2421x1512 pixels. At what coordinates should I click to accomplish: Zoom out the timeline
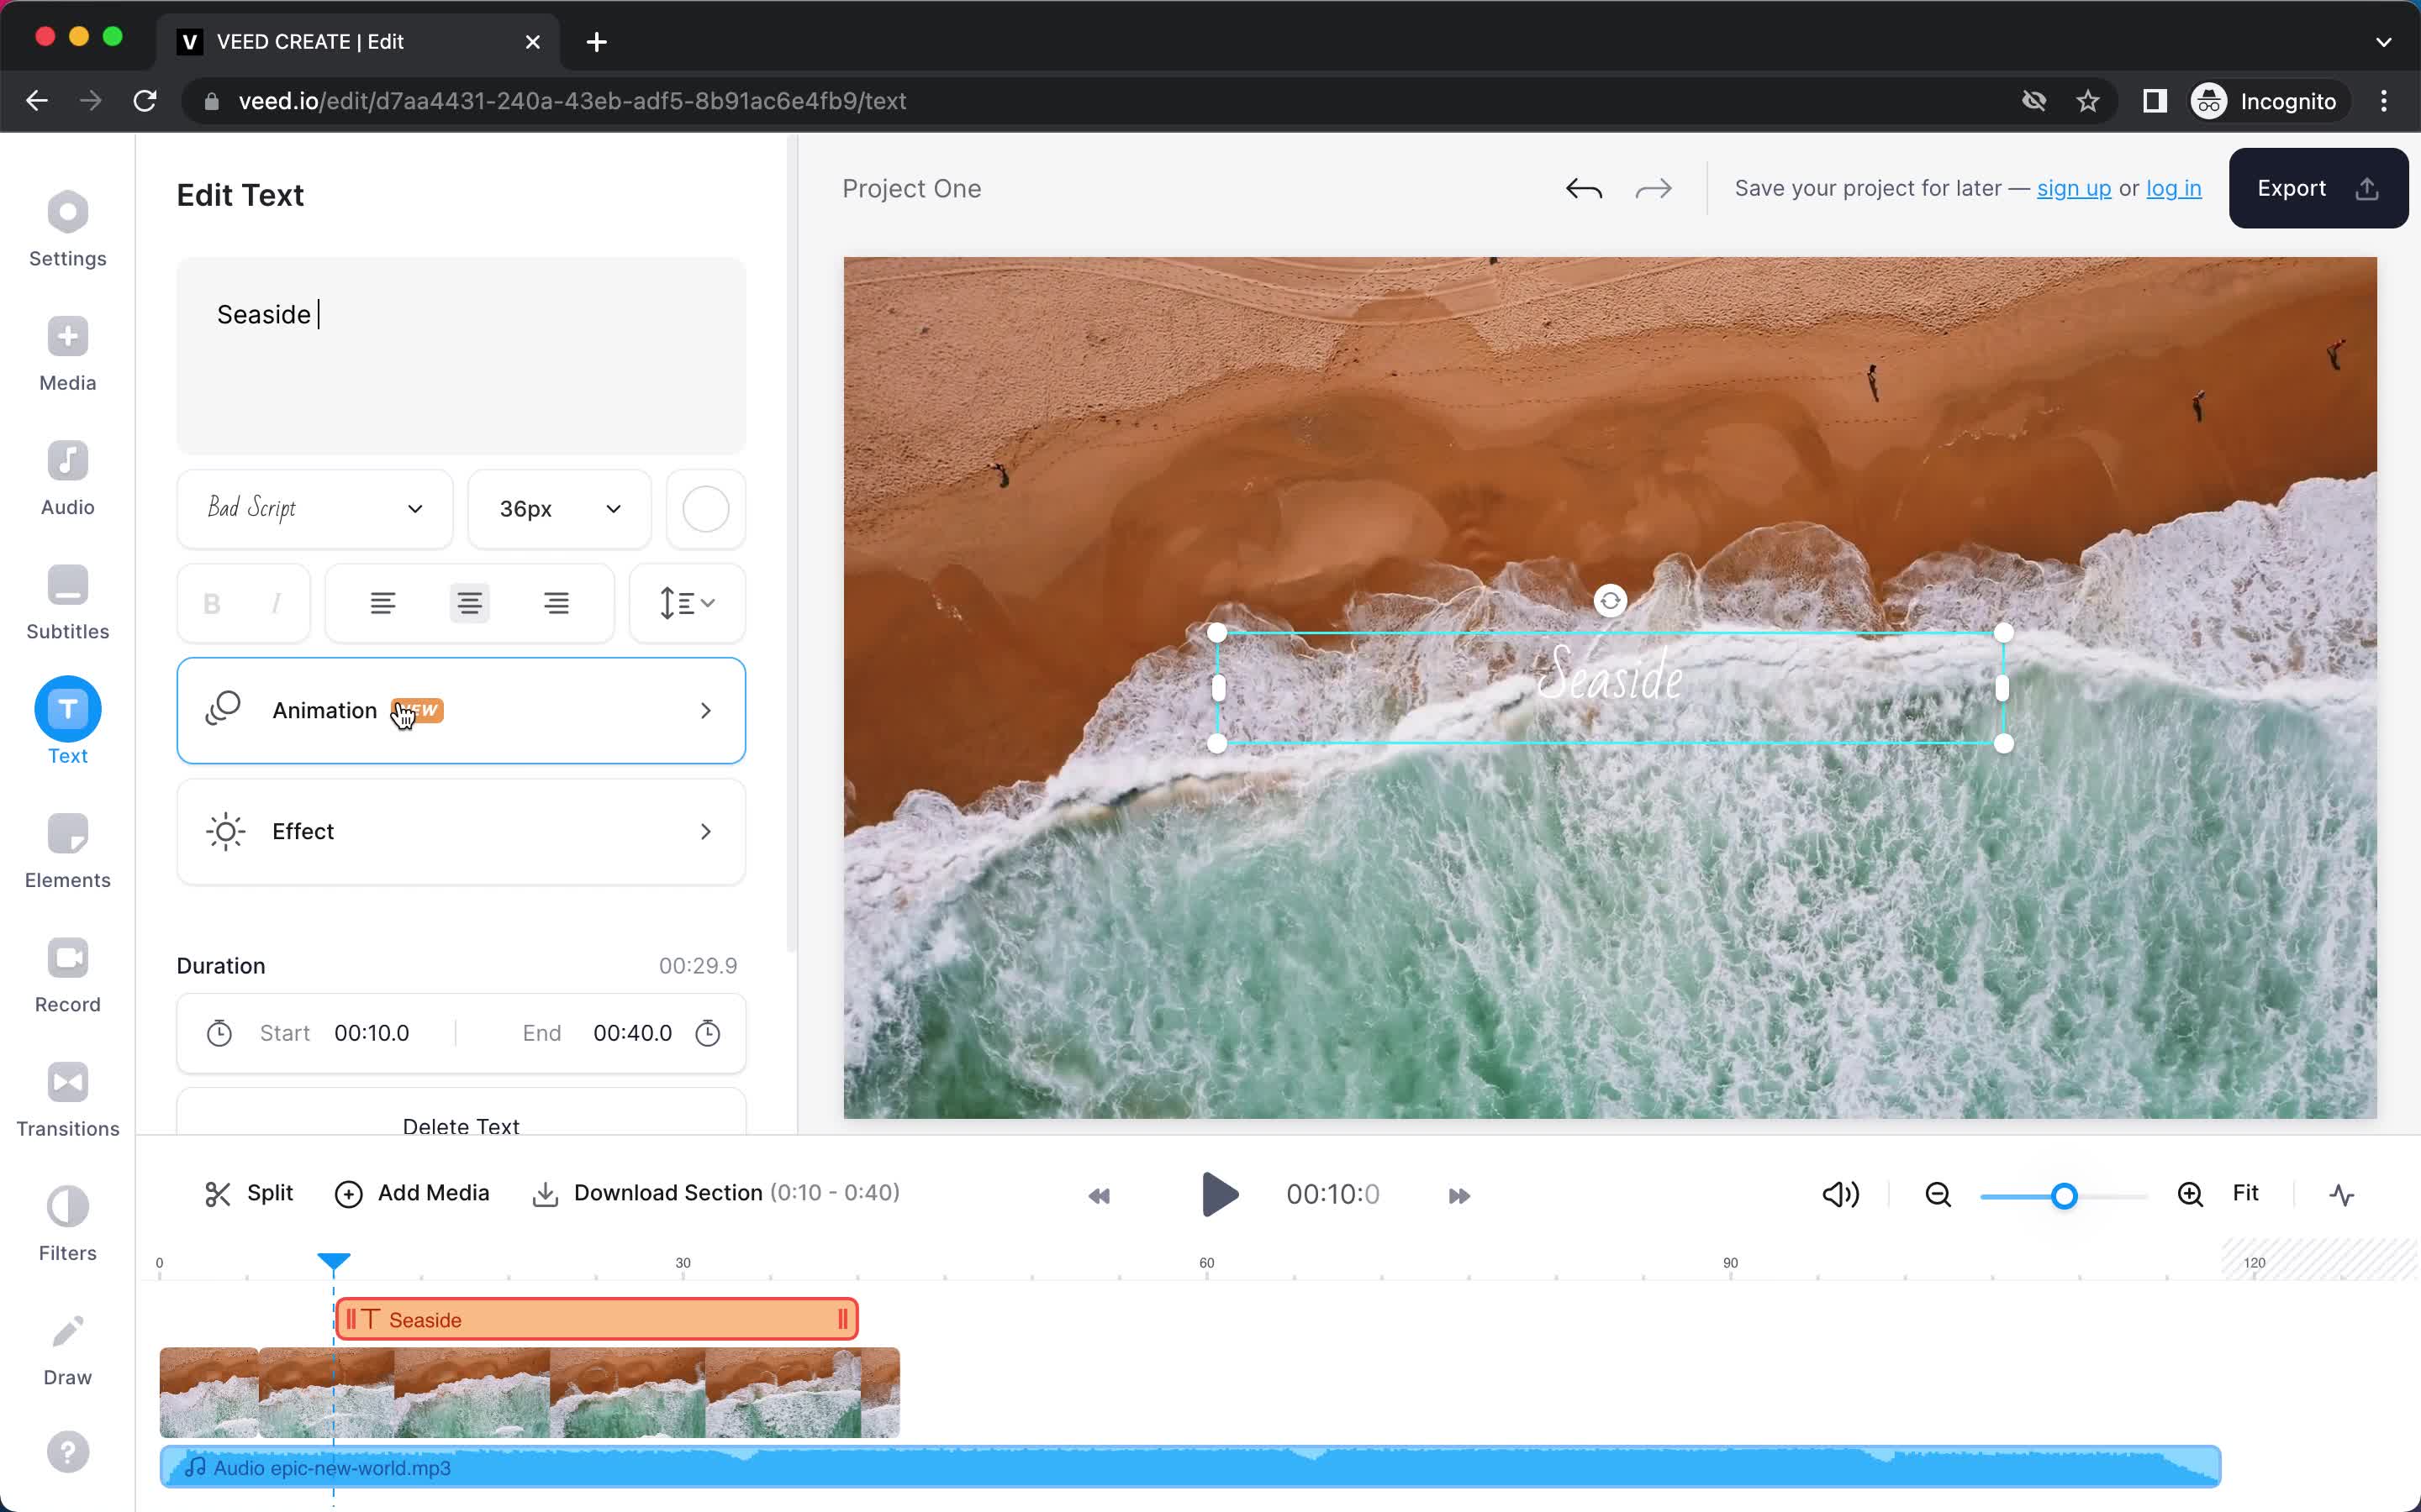click(x=1938, y=1194)
